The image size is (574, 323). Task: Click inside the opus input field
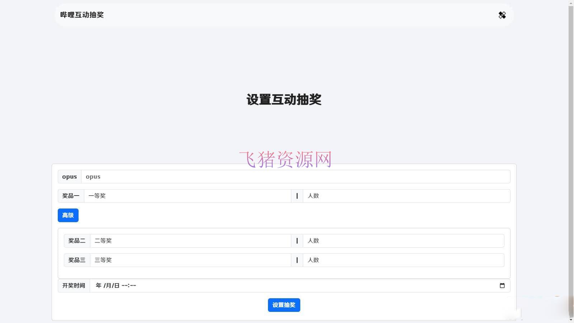coord(251,176)
